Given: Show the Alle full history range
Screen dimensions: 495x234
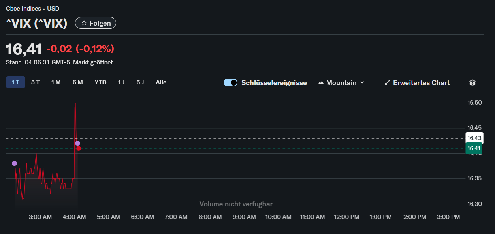Looking at the screenshot, I should click(x=161, y=82).
